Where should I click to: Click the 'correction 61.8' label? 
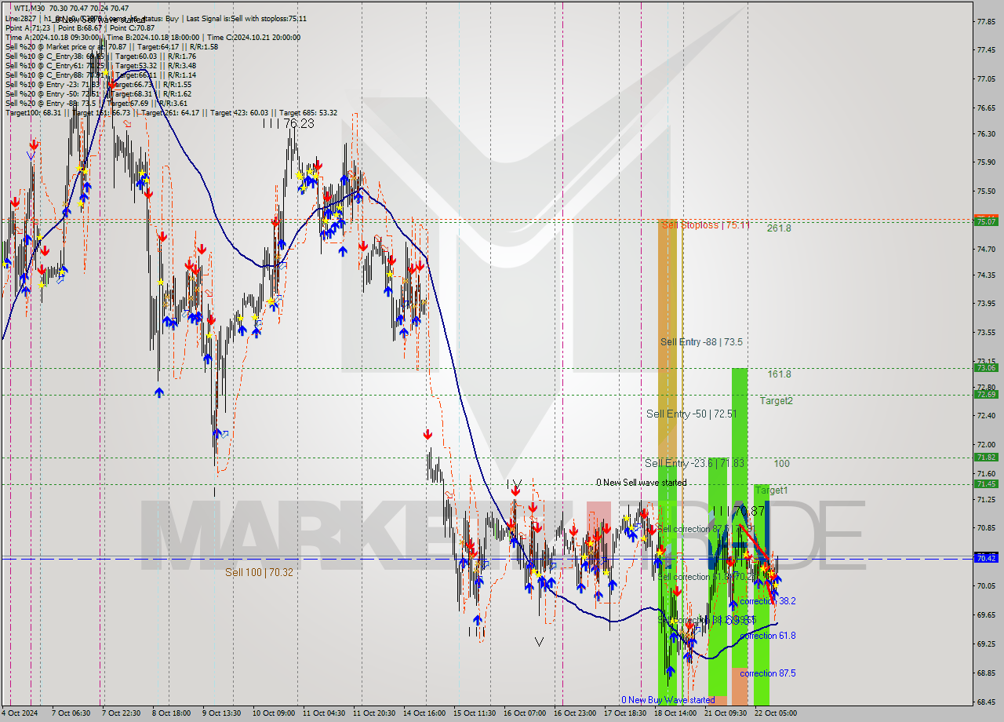(x=768, y=636)
